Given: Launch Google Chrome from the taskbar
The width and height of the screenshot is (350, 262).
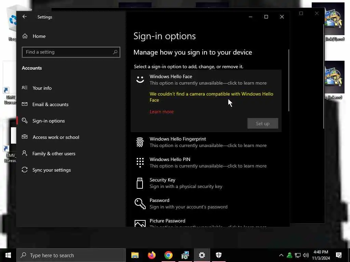Looking at the screenshot, I should (169, 255).
